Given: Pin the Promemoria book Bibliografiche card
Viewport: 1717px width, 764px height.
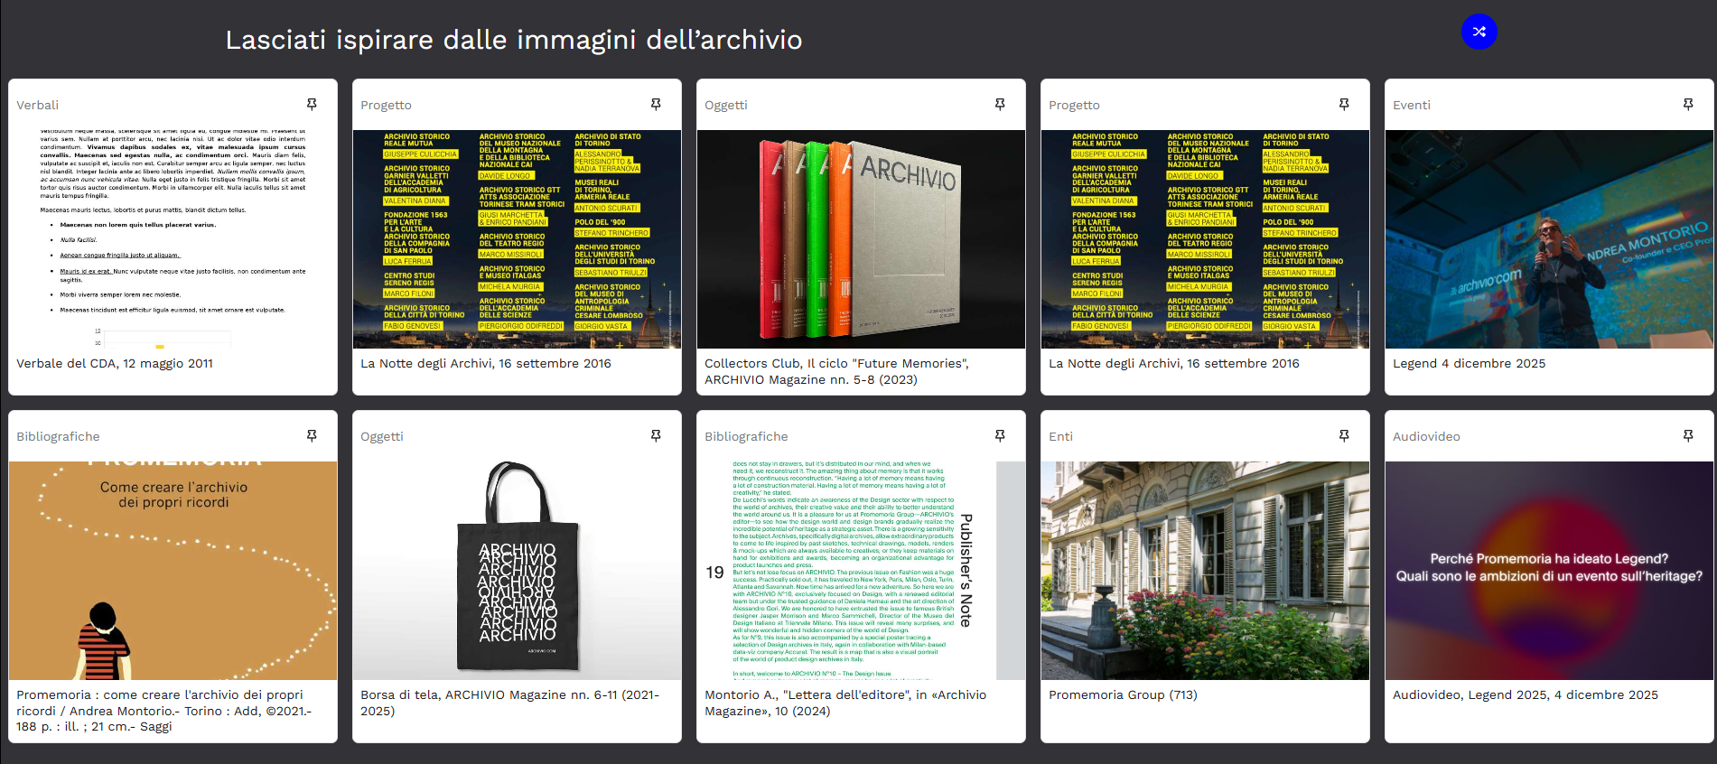Looking at the screenshot, I should [312, 436].
